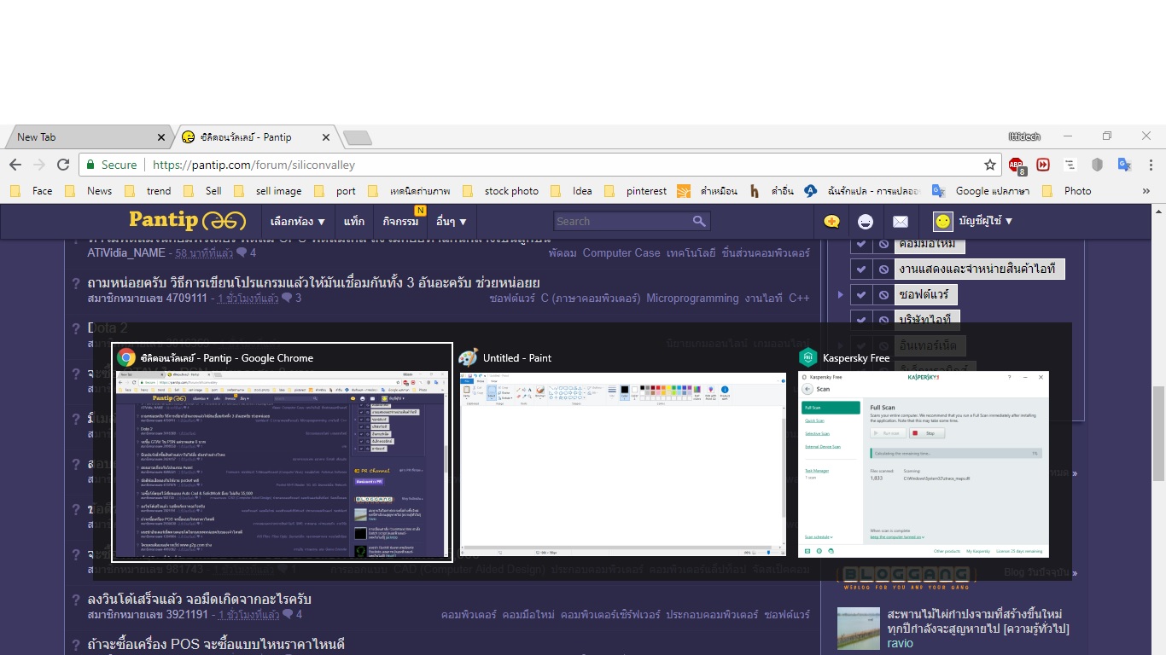Open profile สมาชิกหมายเลข 3921191
This screenshot has width=1166, height=655.
[147, 615]
